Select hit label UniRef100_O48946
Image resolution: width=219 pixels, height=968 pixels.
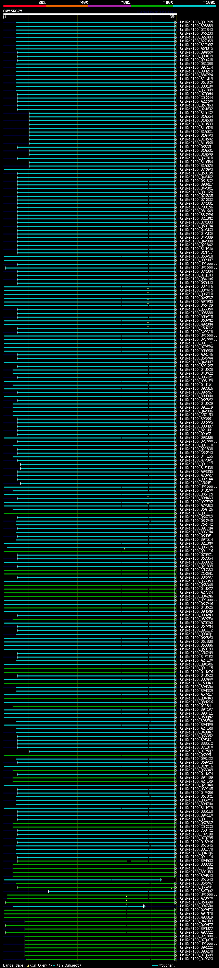196,842
